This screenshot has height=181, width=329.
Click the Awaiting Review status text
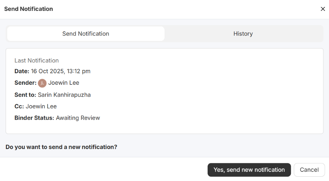[x=78, y=118]
